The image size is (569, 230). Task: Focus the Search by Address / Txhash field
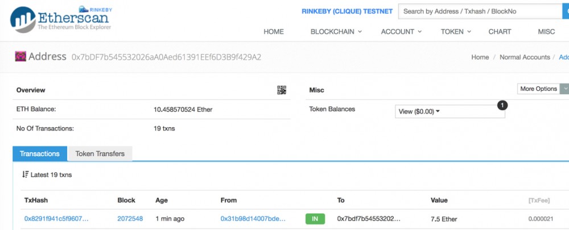click(x=480, y=11)
